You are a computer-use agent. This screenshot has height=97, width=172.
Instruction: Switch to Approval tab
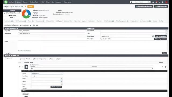pyautogui.click(x=84, y=21)
